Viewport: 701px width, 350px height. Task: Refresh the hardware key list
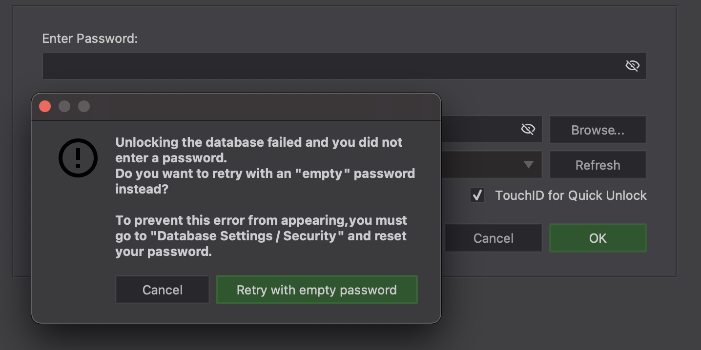tap(598, 165)
